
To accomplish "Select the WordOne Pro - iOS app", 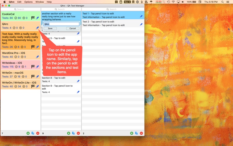I will click(20, 55).
